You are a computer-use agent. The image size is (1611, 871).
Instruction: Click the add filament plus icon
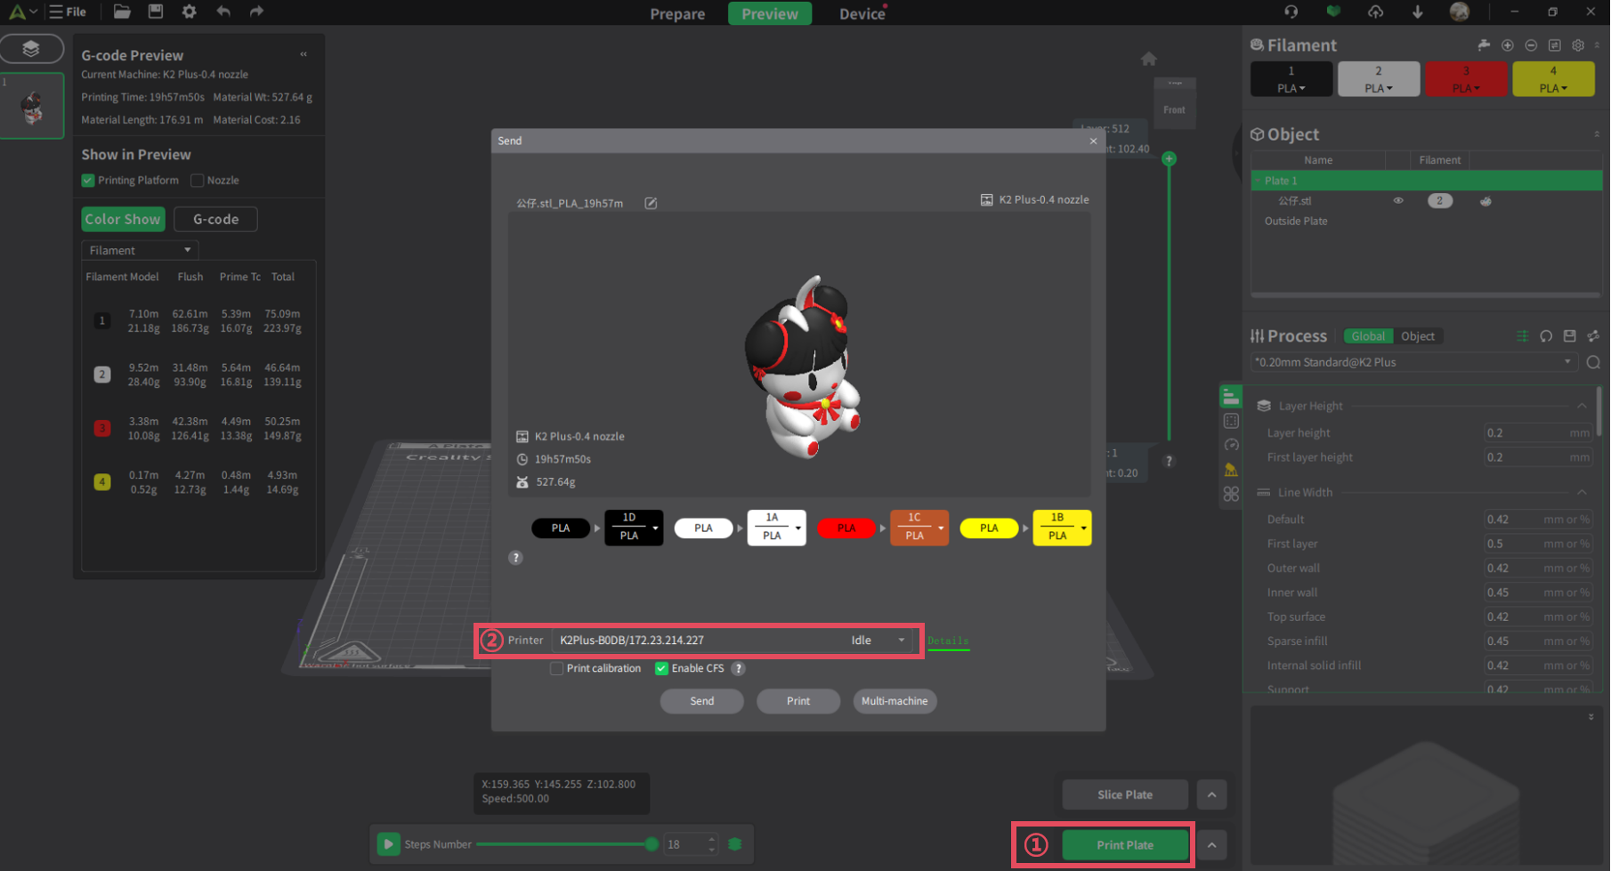(1507, 45)
